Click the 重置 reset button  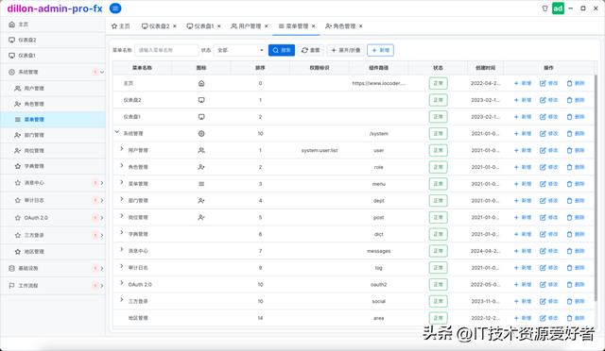(311, 50)
